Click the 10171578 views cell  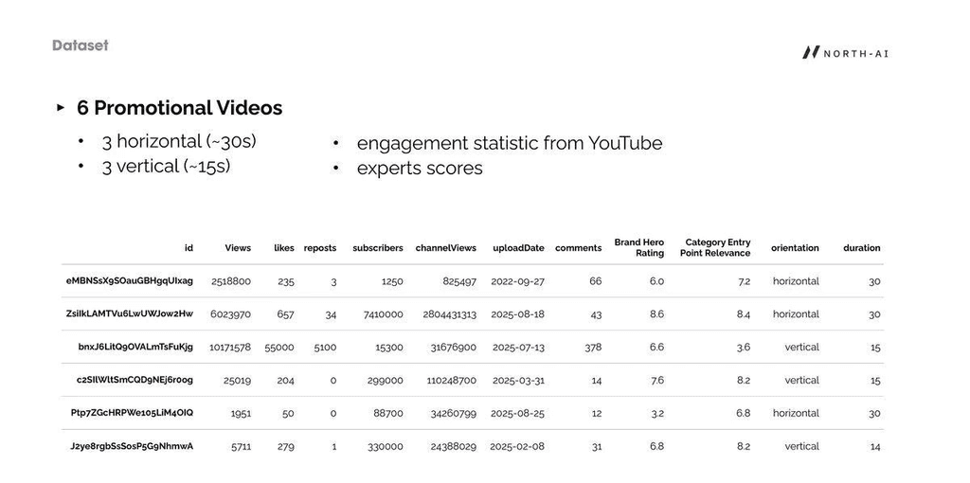tap(230, 348)
